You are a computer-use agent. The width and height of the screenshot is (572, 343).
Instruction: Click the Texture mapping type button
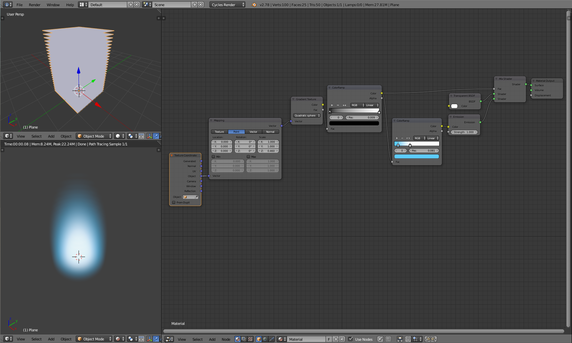pos(219,132)
